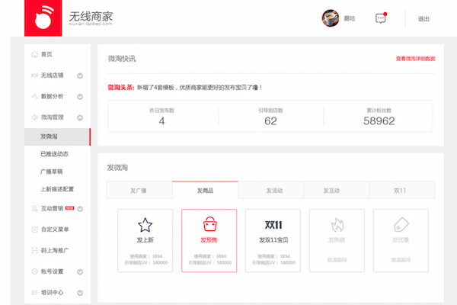Go to 首页 menu entry
Image resolution: width=457 pixels, height=305 pixels.
[46, 54]
